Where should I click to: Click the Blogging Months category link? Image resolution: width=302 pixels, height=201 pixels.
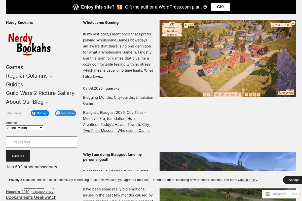pyautogui.click(x=97, y=97)
